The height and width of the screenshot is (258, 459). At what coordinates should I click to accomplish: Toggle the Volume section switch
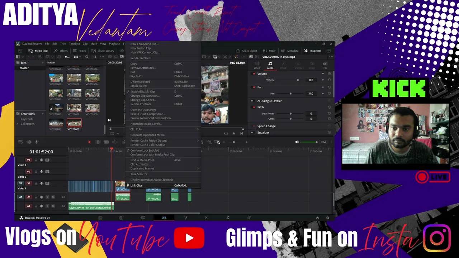[x=254, y=74]
